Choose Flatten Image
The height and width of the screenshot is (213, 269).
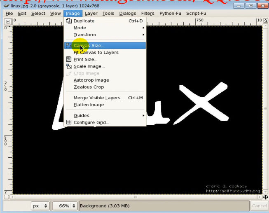(x=105, y=105)
